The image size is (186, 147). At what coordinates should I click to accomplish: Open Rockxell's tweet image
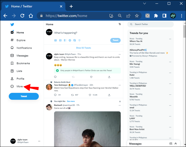coord(87,129)
